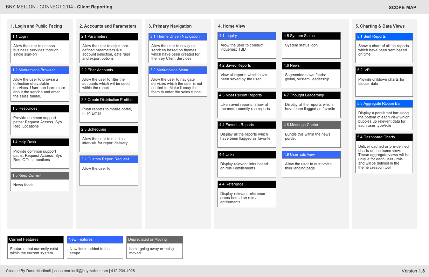
Task: Select 'Like saved reports, show all' description text
Action: pyautogui.click(x=245, y=107)
